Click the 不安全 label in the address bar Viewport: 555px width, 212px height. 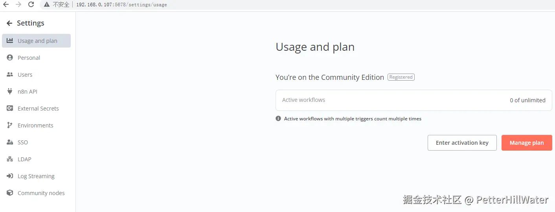point(61,5)
